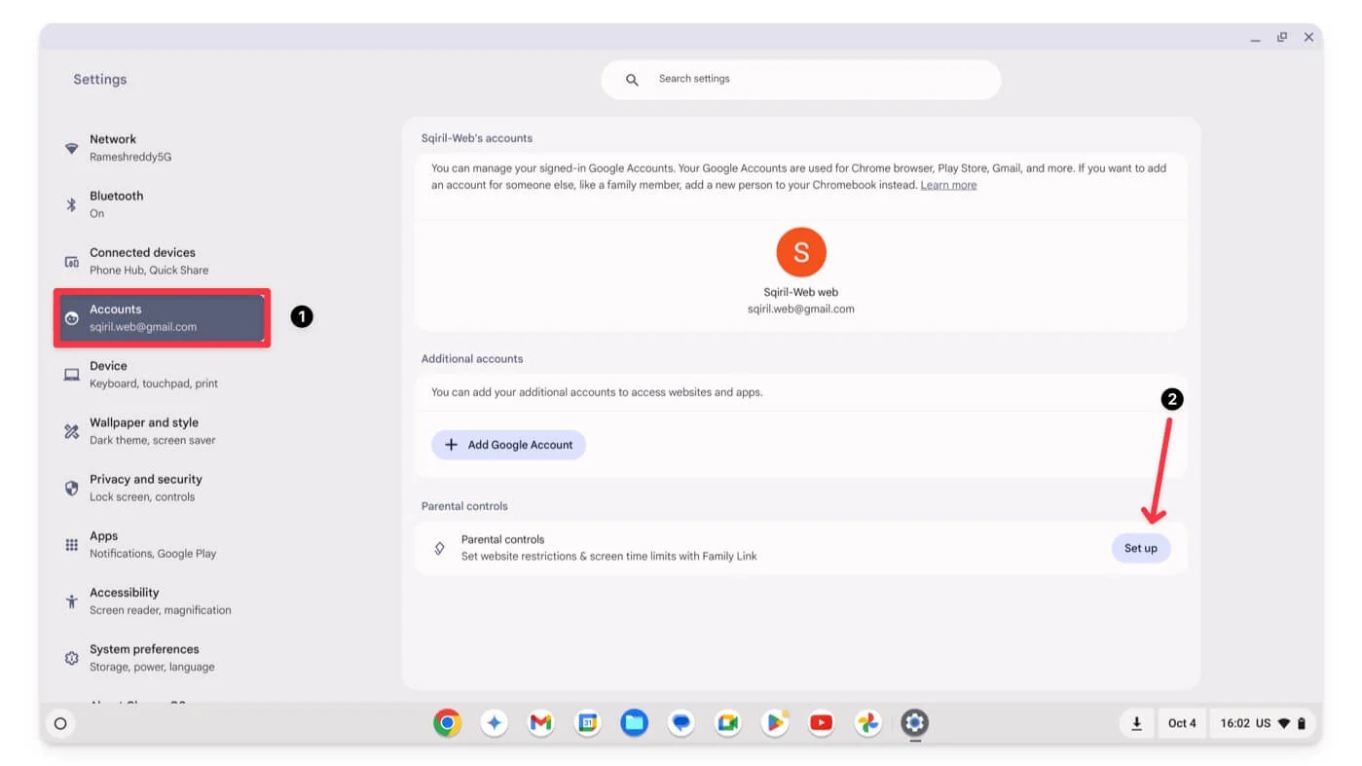Open Google Photos from the shelf

point(867,723)
